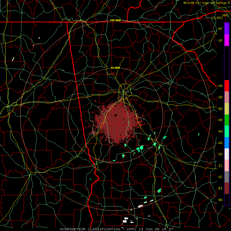Click the 'HA' legend label
231x231 pixels.
click(220, 86)
